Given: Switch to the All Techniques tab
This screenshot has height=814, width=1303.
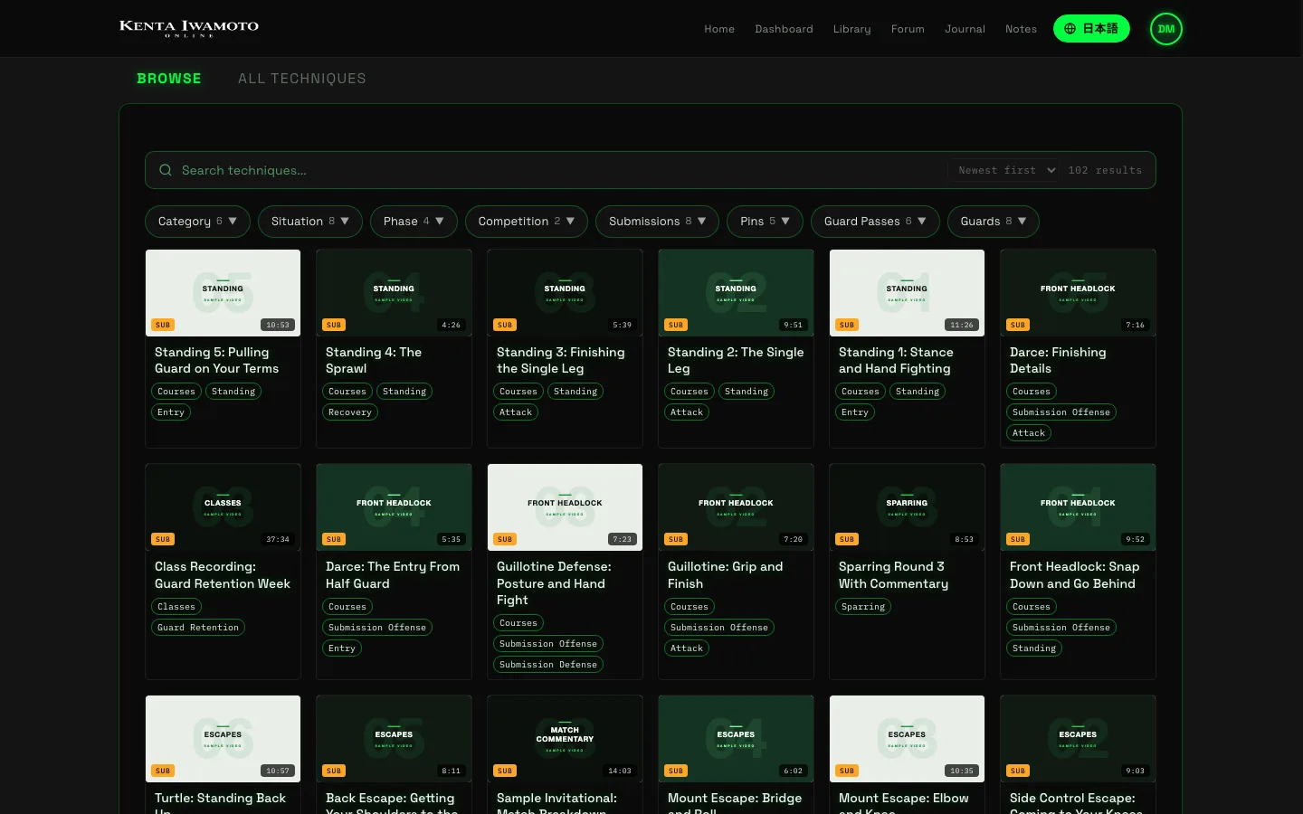Looking at the screenshot, I should [x=302, y=79].
